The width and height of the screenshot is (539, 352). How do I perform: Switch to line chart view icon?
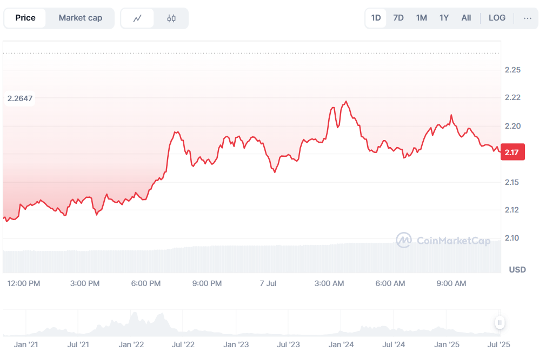tap(137, 18)
